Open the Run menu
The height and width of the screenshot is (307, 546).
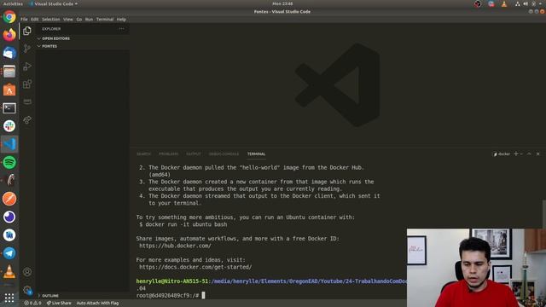click(89, 20)
